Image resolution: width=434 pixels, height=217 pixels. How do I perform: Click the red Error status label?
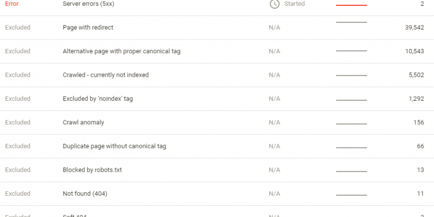[x=12, y=4]
